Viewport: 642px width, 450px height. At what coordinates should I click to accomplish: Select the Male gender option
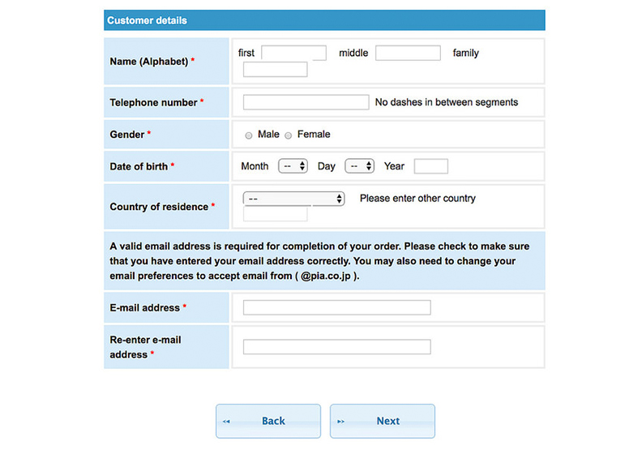pos(249,135)
